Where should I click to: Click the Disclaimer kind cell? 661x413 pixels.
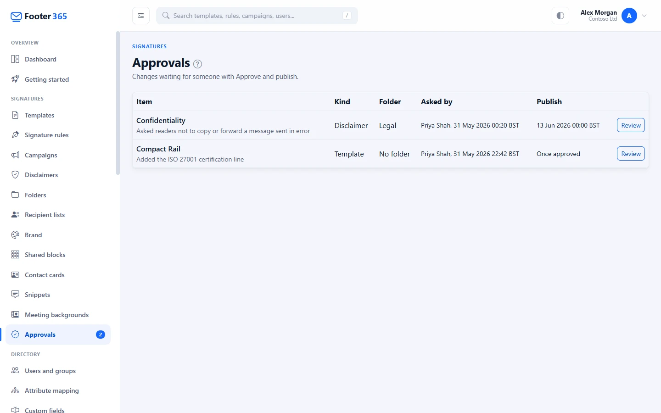click(351, 126)
